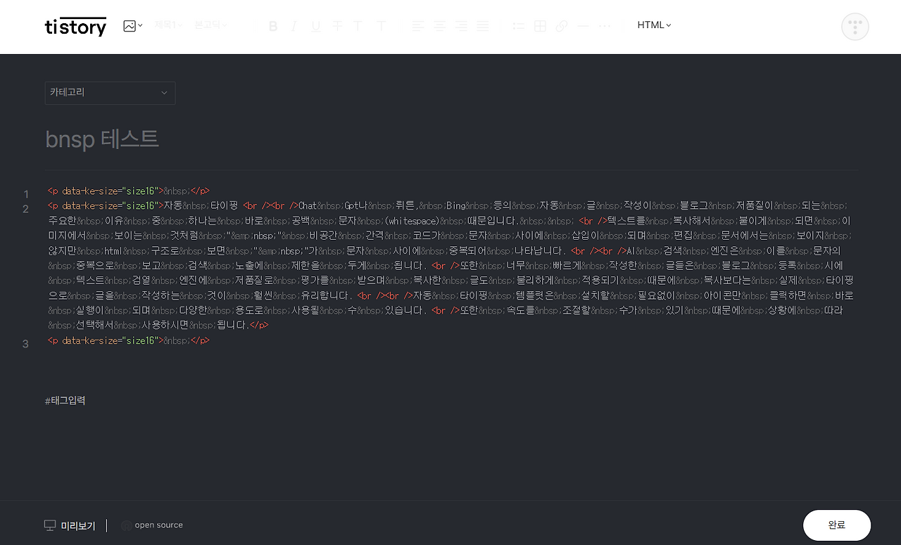This screenshot has width=901, height=545.
Task: Expand the 제목1 paragraph style dropdown
Action: (168, 25)
